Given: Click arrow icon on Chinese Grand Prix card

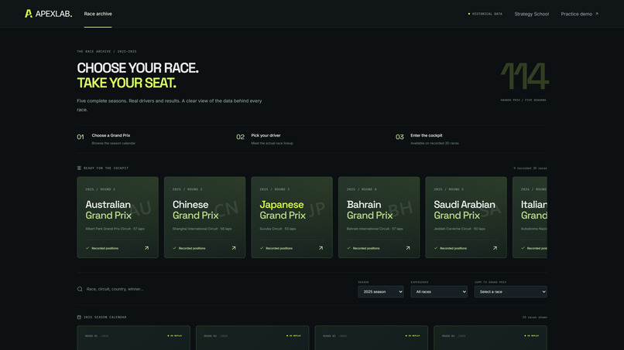Looking at the screenshot, I should pyautogui.click(x=234, y=248).
